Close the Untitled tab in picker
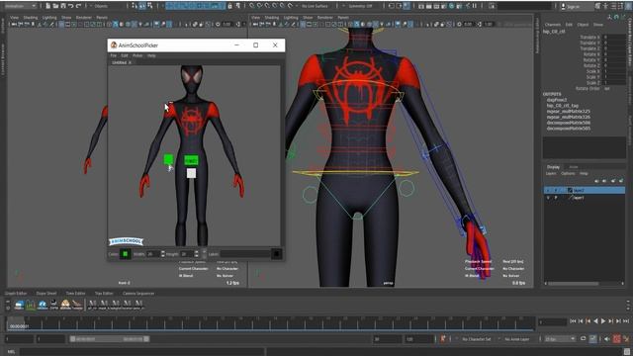Image resolution: width=633 pixels, height=356 pixels. pos(130,63)
